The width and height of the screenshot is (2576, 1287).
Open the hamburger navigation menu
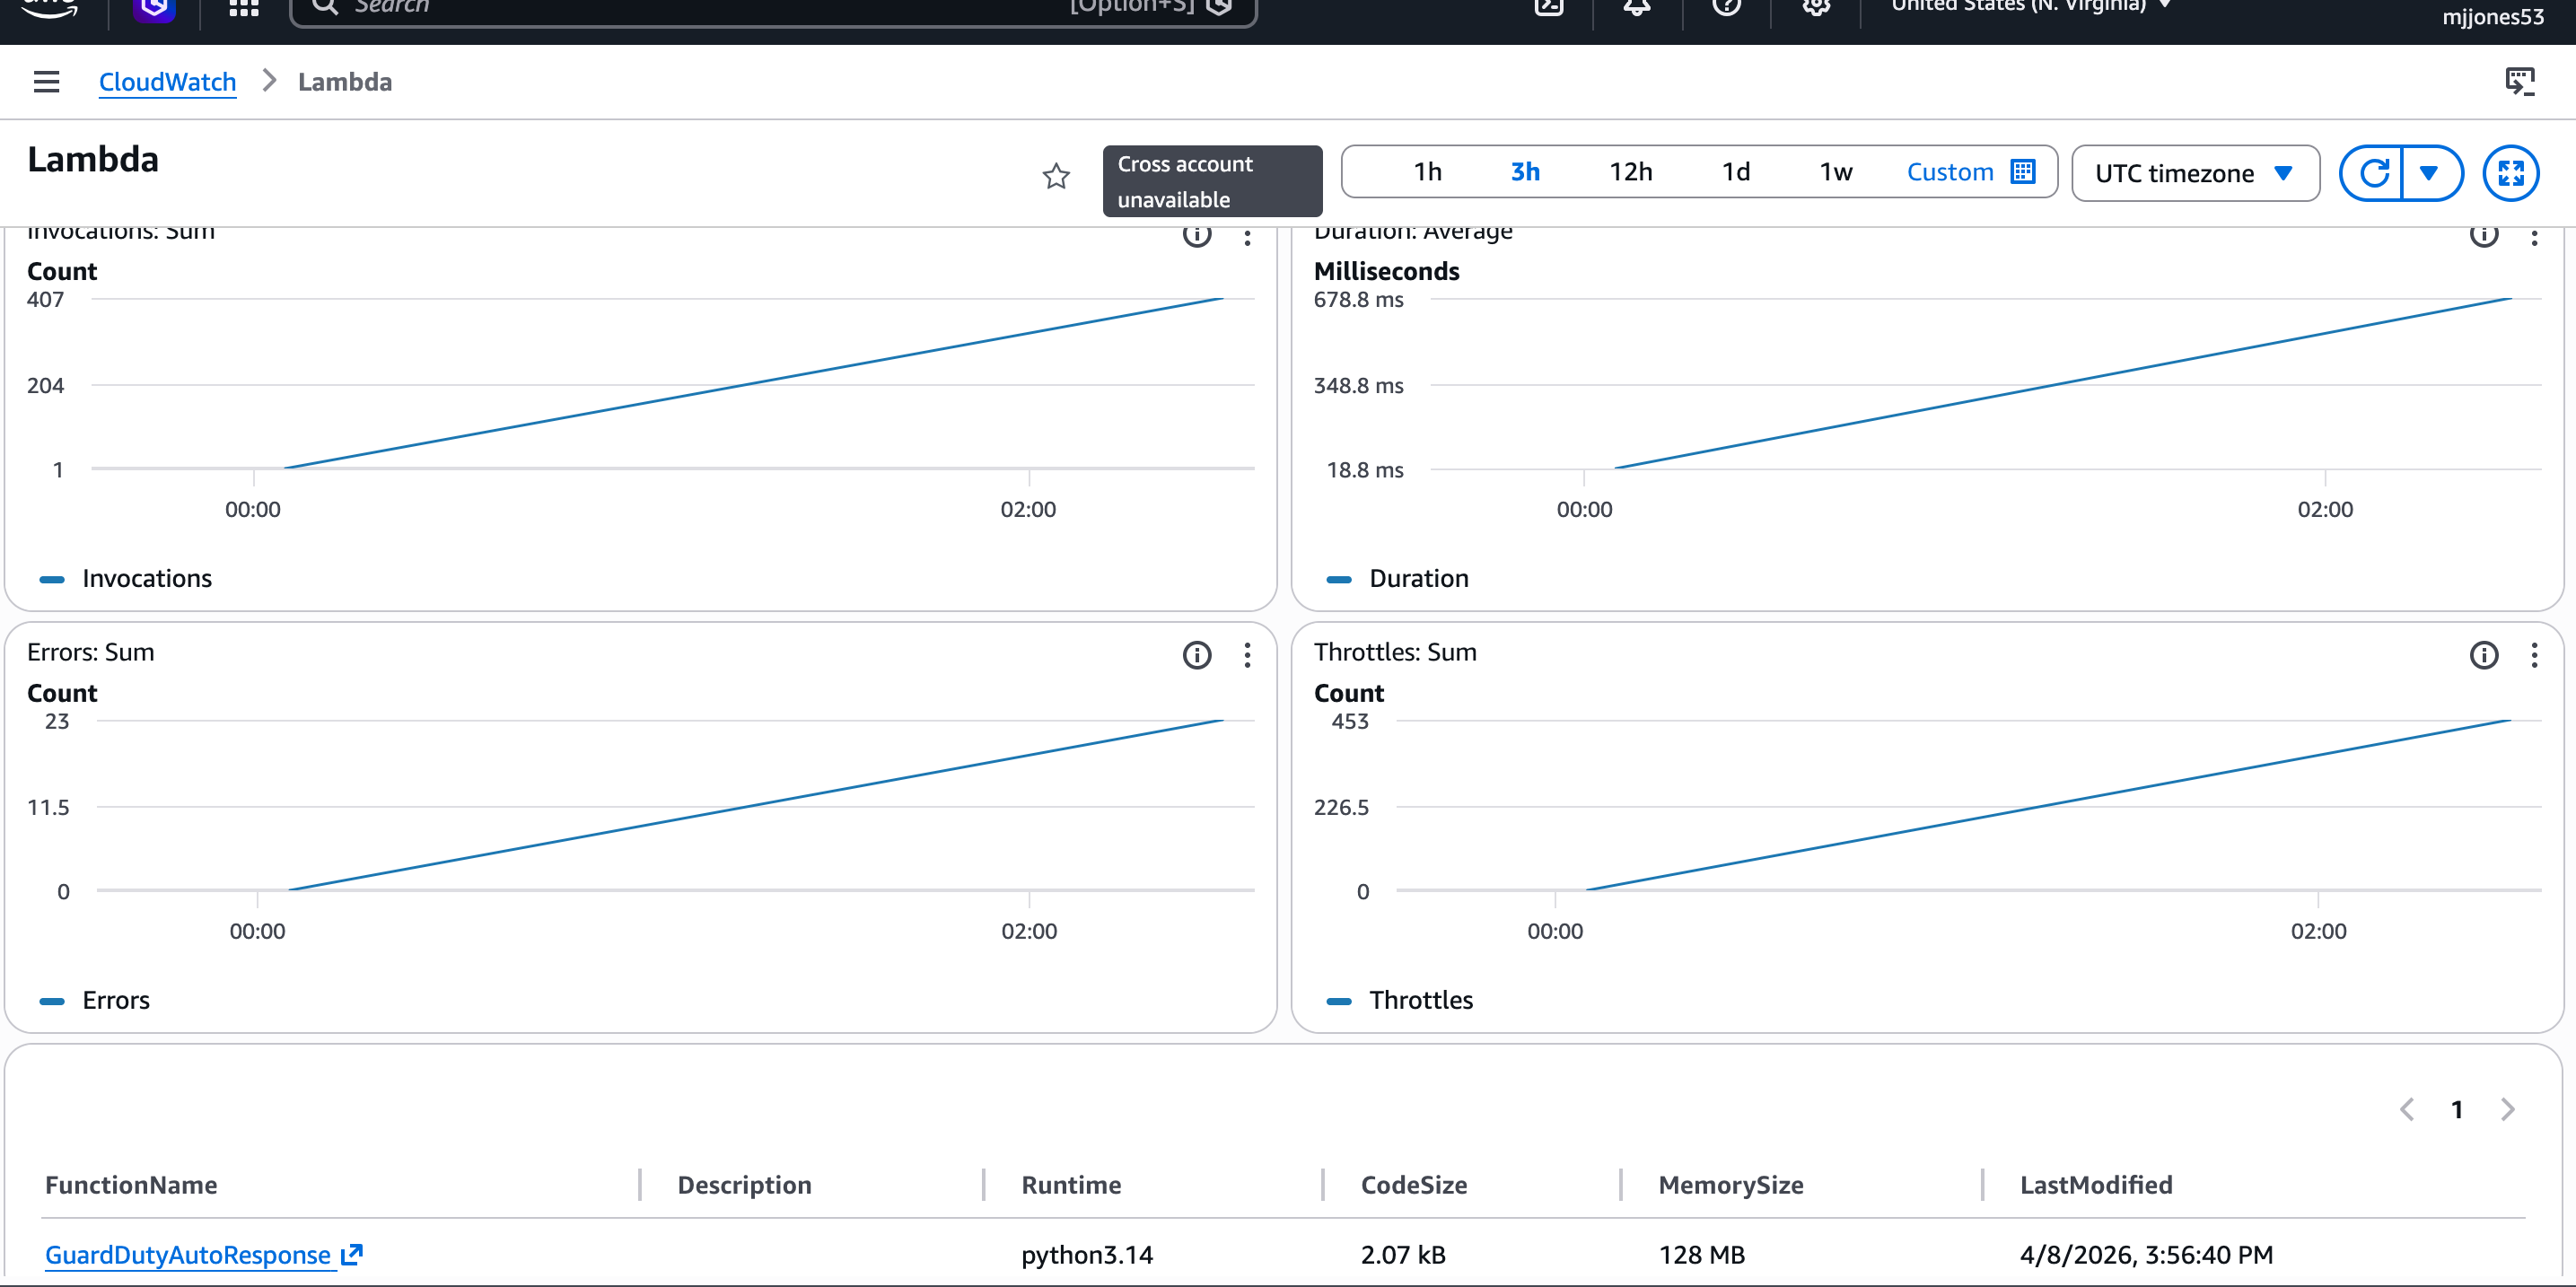click(x=46, y=82)
